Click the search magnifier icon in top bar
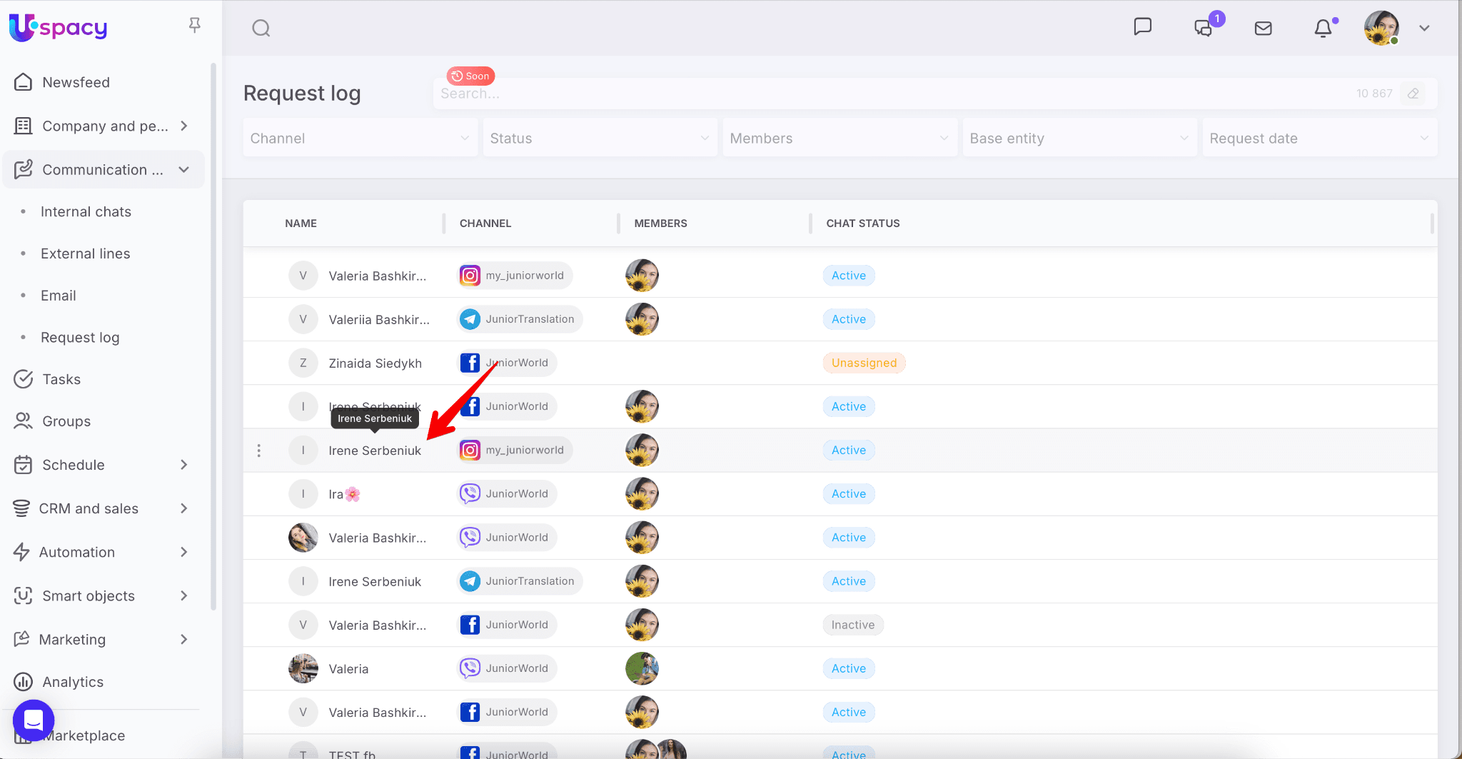 tap(261, 28)
